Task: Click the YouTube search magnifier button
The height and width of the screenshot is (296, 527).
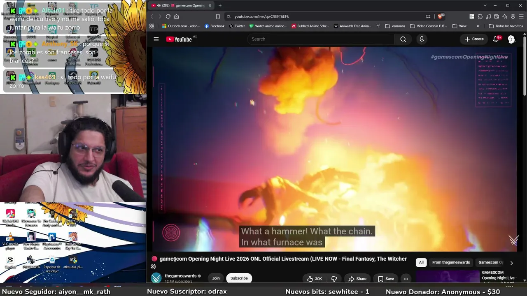Action: coord(403,39)
